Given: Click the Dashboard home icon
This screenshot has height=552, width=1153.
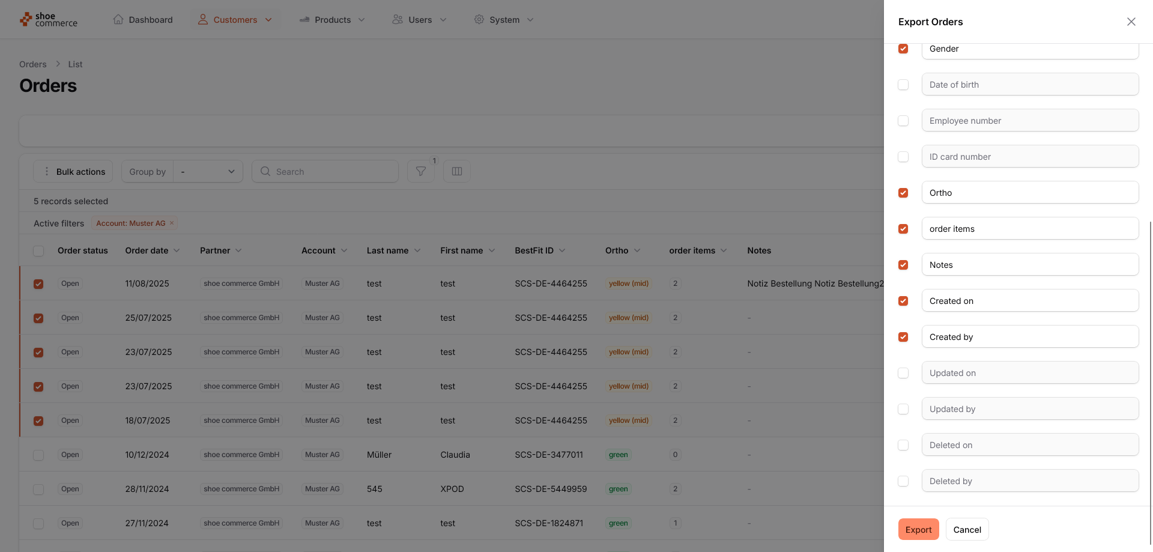Looking at the screenshot, I should (118, 20).
